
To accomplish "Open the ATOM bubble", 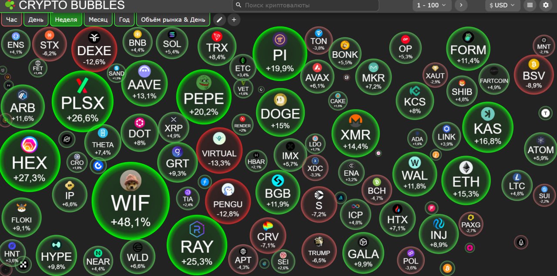I will coord(540,149).
